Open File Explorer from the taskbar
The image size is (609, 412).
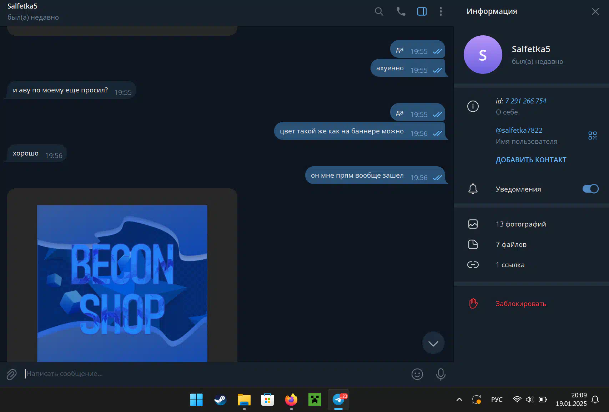[x=244, y=400]
